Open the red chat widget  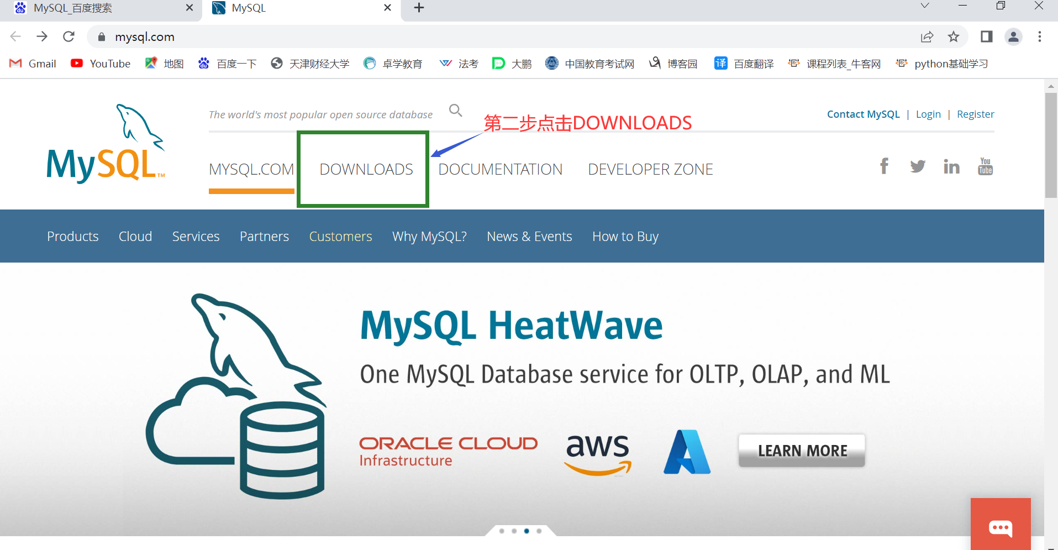(1001, 524)
